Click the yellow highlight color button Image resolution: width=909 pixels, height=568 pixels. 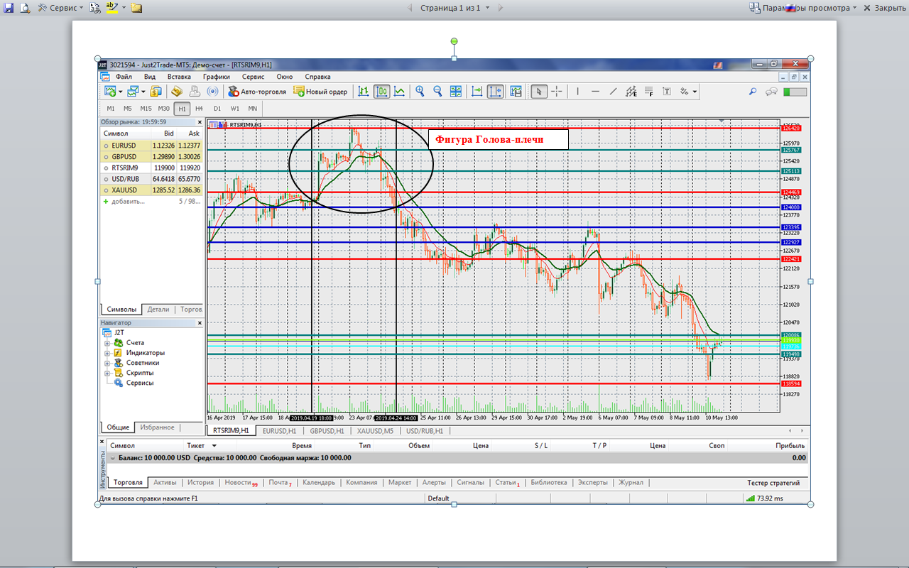tap(112, 8)
